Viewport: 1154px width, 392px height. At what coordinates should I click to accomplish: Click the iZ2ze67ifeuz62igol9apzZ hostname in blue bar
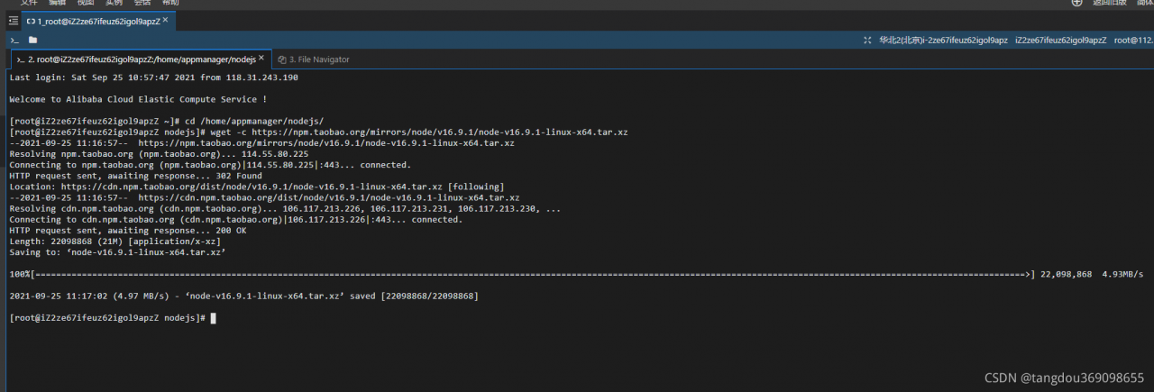pyautogui.click(x=1060, y=40)
